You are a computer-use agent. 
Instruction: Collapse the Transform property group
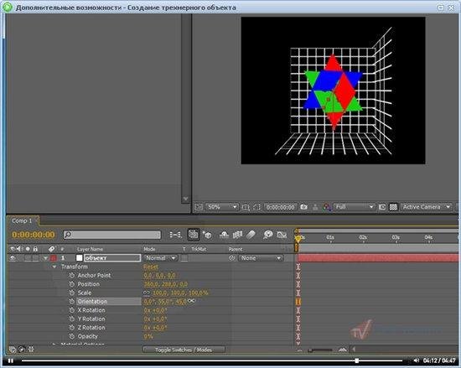[54, 267]
